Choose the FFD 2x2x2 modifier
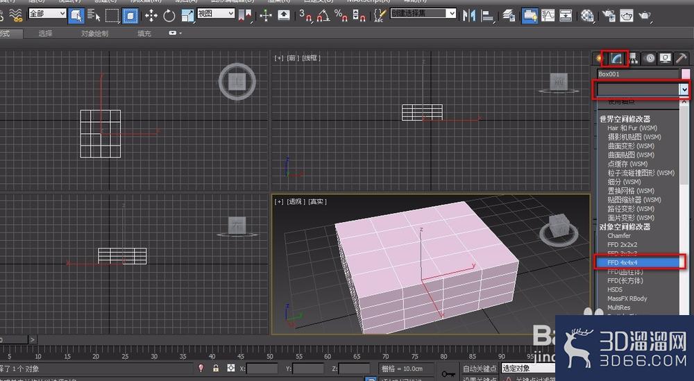The image size is (694, 381). [x=623, y=245]
